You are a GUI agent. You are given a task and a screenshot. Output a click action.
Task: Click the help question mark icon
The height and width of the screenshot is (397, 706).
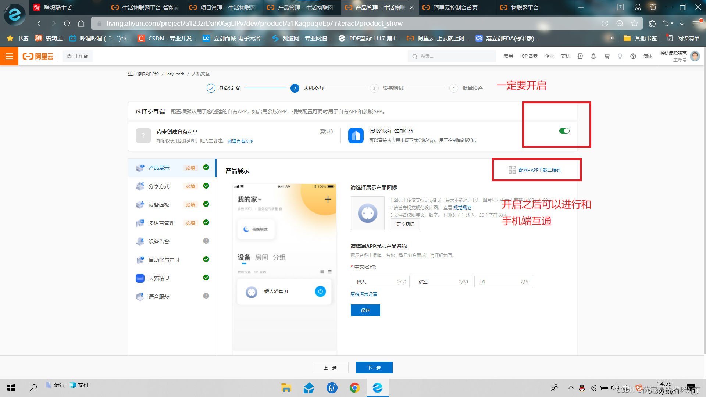[x=633, y=56]
